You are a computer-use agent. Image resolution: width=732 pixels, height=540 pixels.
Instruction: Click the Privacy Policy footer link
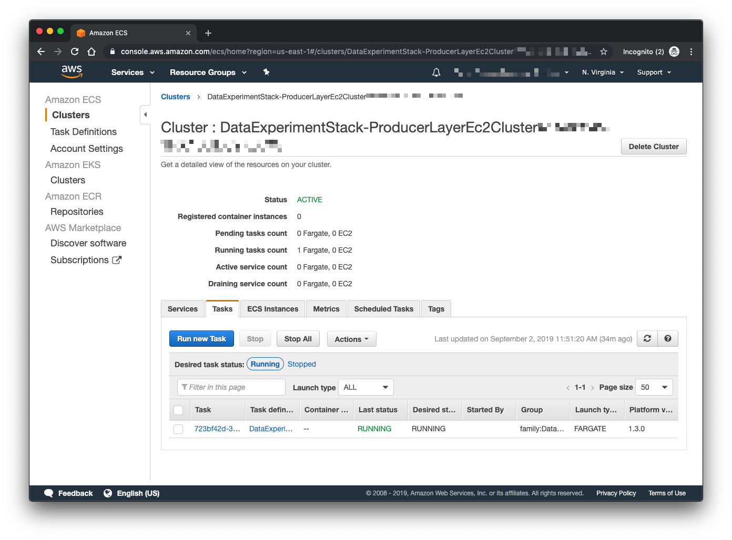616,493
